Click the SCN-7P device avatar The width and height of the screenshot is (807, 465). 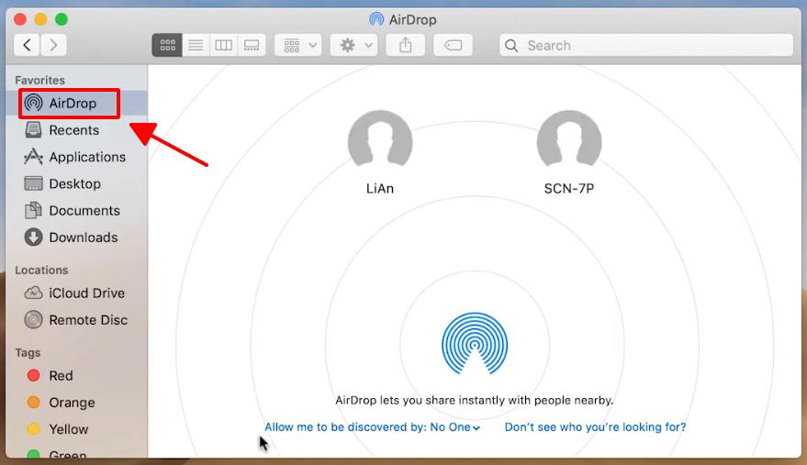569,140
